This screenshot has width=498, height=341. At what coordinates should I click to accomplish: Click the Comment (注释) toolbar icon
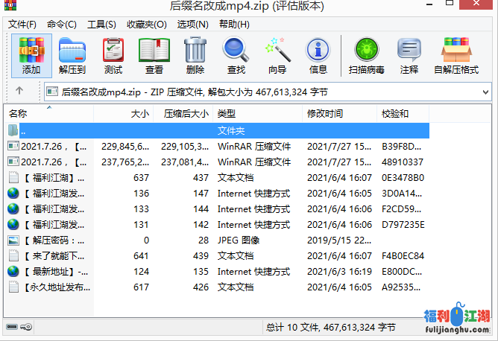click(409, 55)
